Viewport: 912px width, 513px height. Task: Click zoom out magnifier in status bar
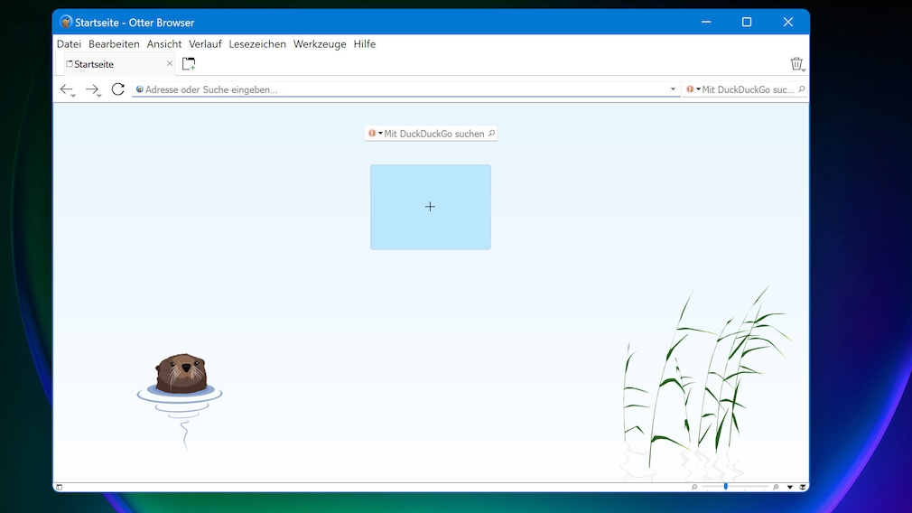[693, 488]
